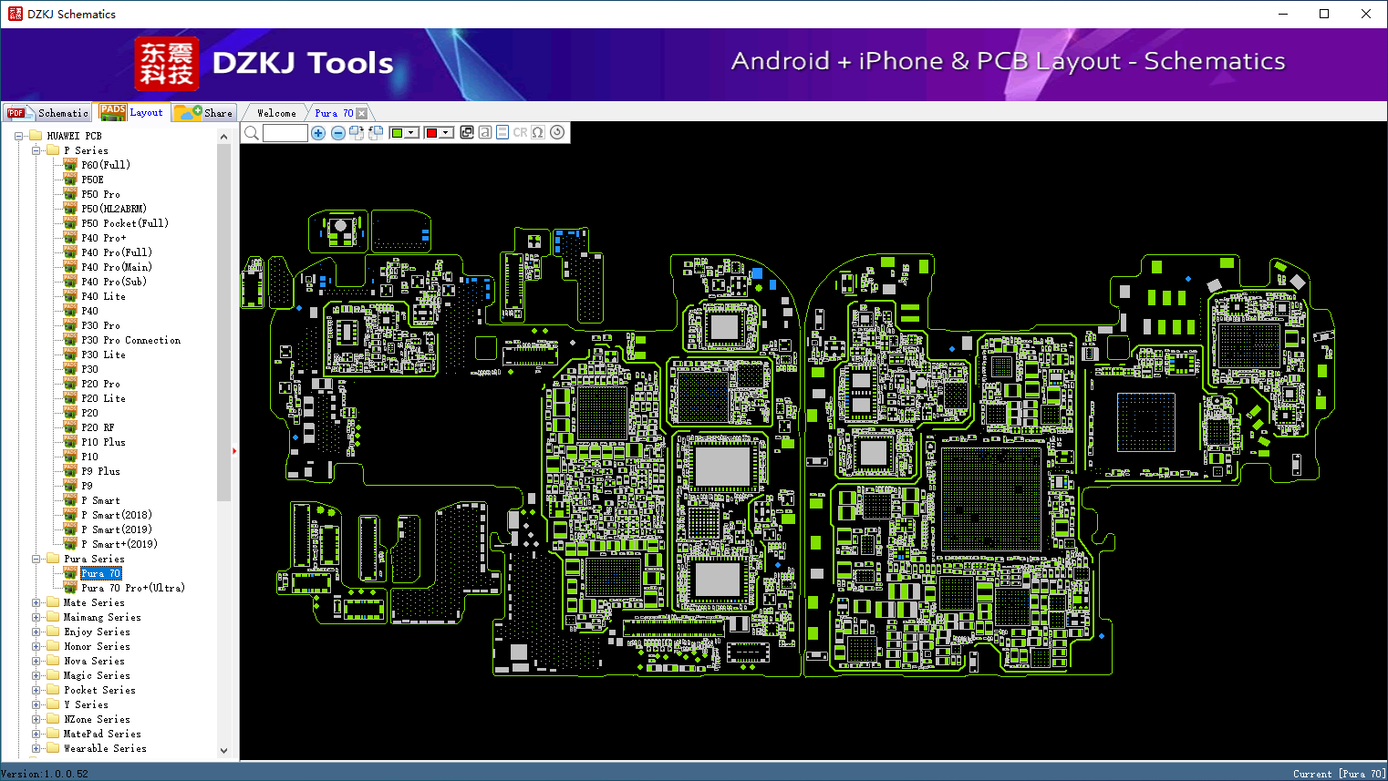This screenshot has height=781, width=1388.
Task: Click the Mate Series folder icon
Action: pyautogui.click(x=53, y=602)
